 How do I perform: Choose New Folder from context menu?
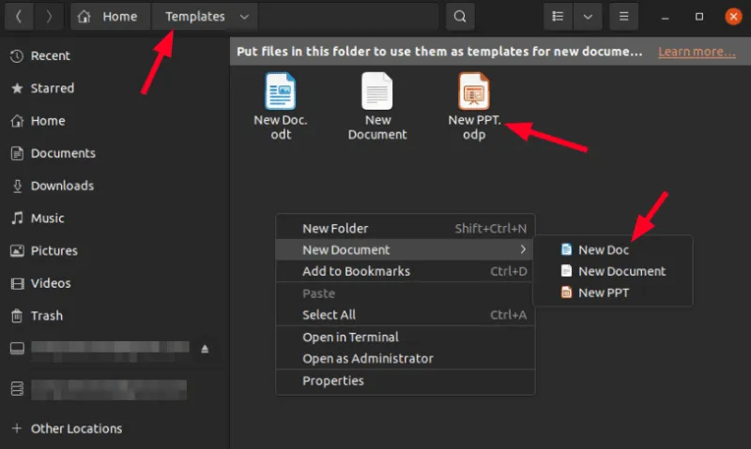click(335, 228)
